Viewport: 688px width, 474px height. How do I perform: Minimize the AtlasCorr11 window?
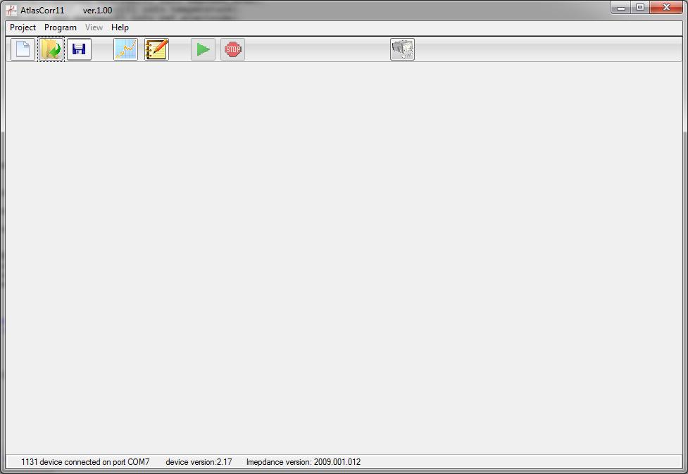click(x=621, y=8)
